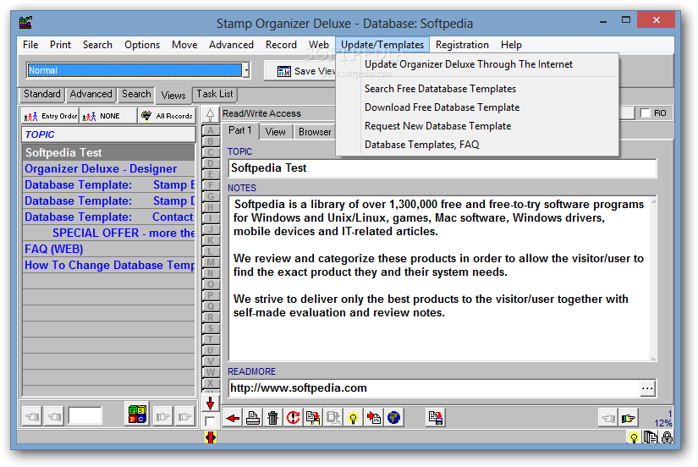The image size is (698, 467).
Task: Click the TOPIC column header
Action: coord(108,135)
